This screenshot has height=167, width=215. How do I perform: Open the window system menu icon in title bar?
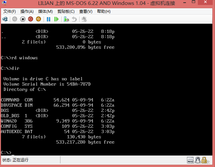(x=4, y=3)
